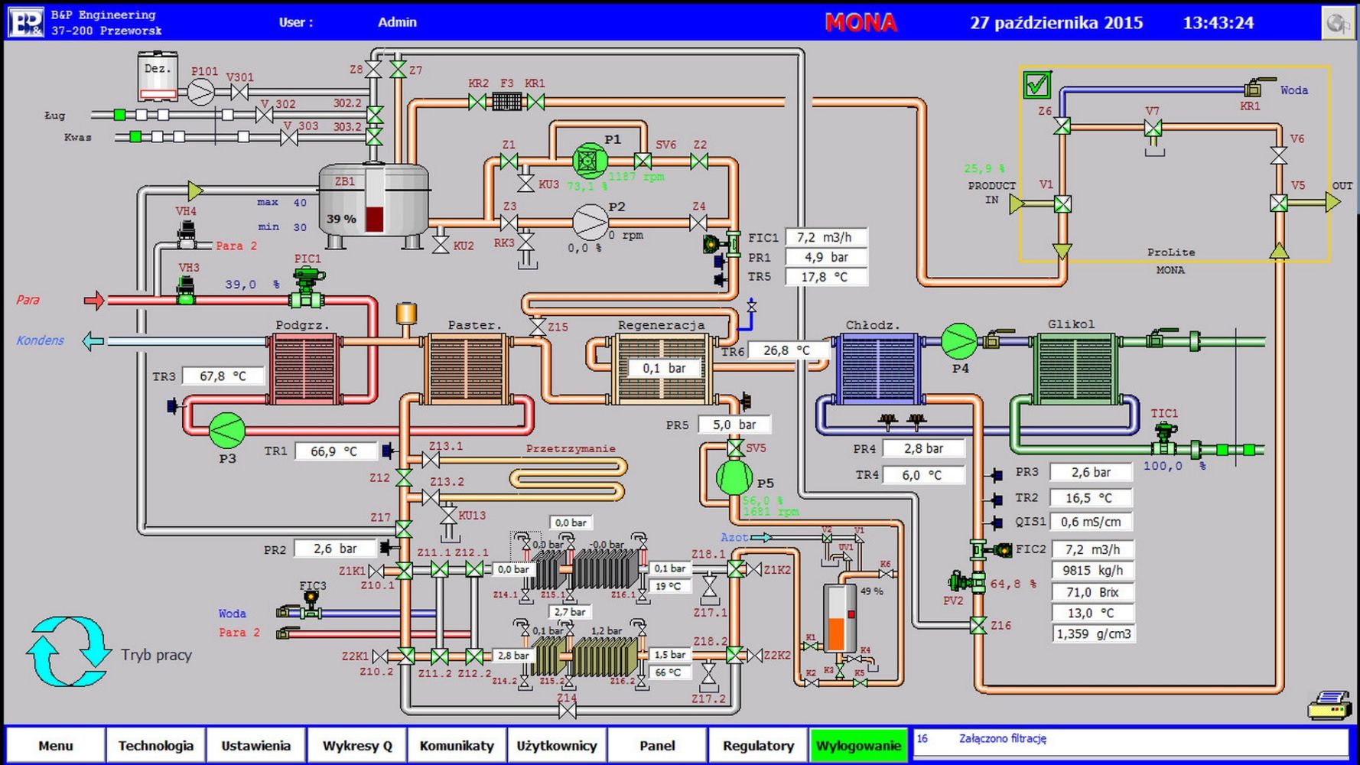Toggle valve Z15 near the pasteurizer

tap(538, 327)
